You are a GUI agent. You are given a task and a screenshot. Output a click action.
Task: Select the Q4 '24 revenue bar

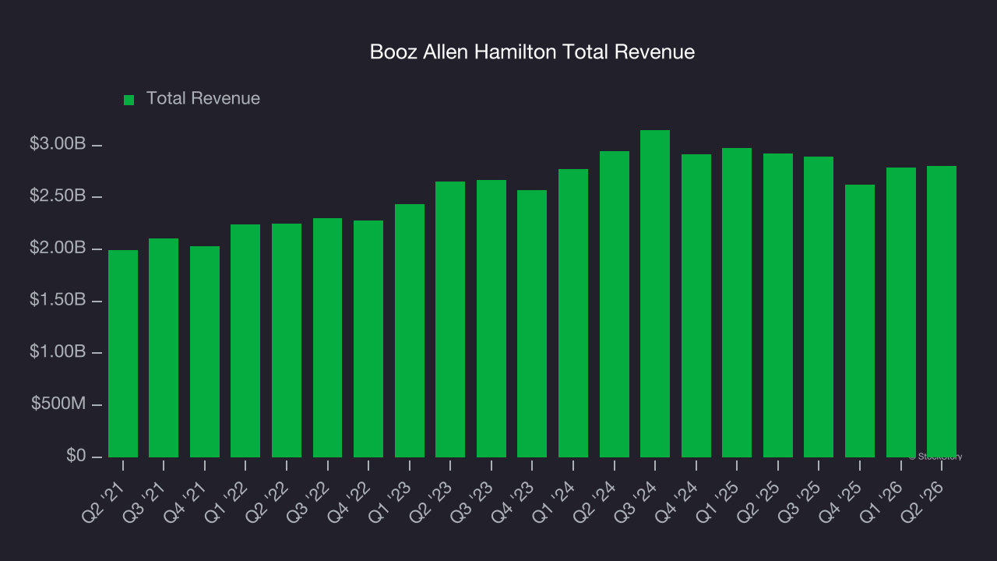pos(696,305)
